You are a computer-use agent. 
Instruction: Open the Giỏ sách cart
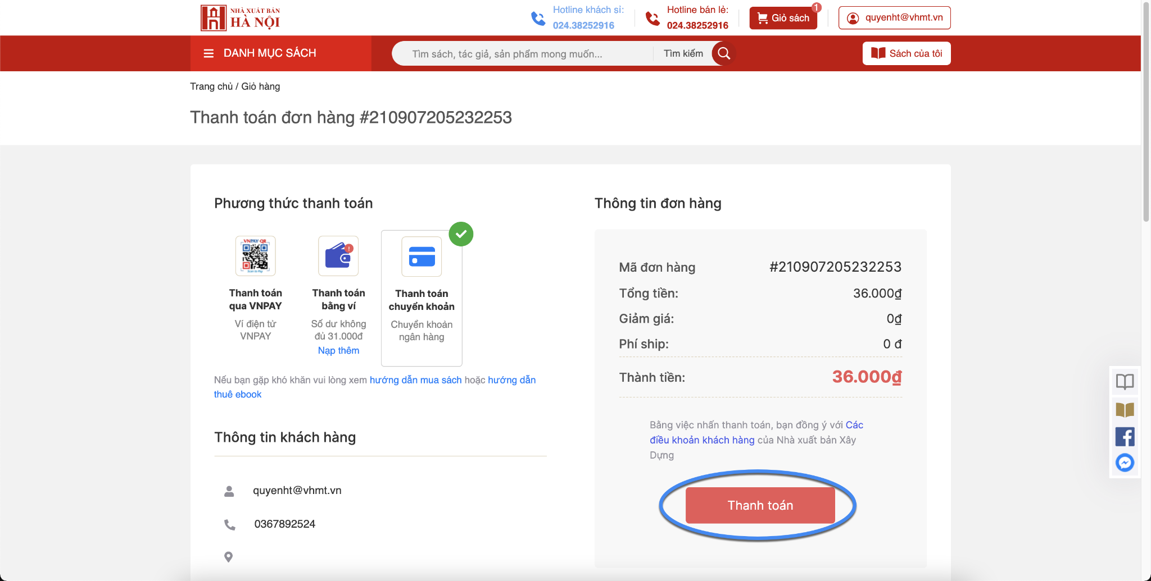click(x=783, y=18)
